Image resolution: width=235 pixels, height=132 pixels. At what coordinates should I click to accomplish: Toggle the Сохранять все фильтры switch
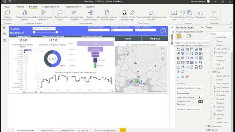200,102
